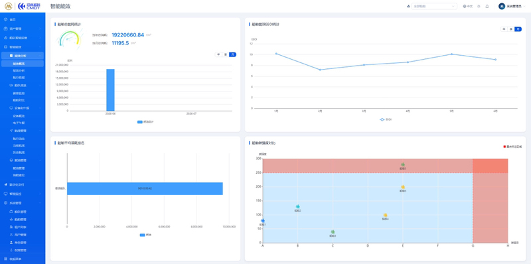
Task: Open the 能效分析 submenu item
Action: coord(23,55)
